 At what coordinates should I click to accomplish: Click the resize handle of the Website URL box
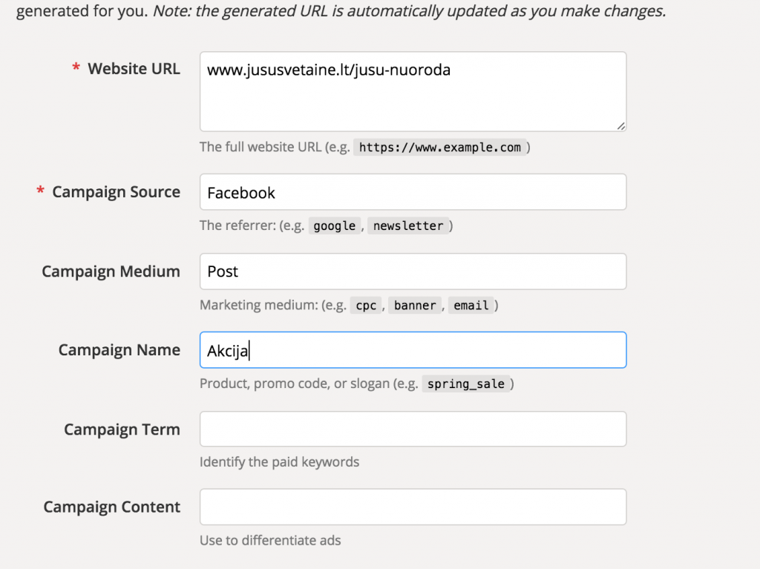click(620, 126)
